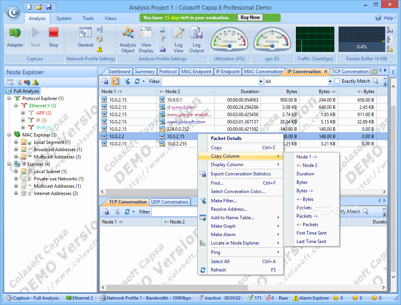The width and height of the screenshot is (401, 305).
Task: Click the search magnifier next to Exactly Match
Action: click(376, 81)
